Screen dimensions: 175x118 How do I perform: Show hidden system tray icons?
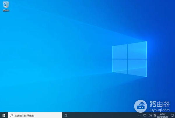click(x=139, y=115)
